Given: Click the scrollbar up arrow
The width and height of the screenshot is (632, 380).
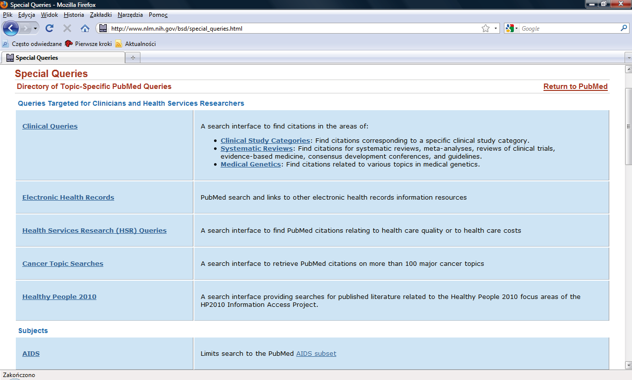Looking at the screenshot, I should 629,69.
